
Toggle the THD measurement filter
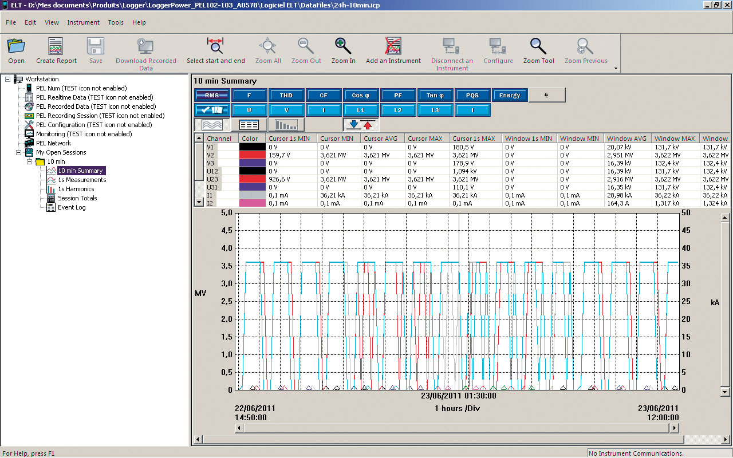pyautogui.click(x=286, y=96)
